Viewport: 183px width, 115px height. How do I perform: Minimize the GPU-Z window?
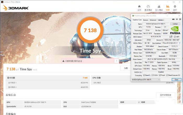point(167,16)
